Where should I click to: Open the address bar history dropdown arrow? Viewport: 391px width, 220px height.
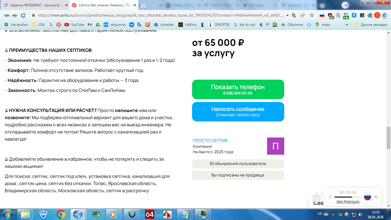click(x=287, y=15)
